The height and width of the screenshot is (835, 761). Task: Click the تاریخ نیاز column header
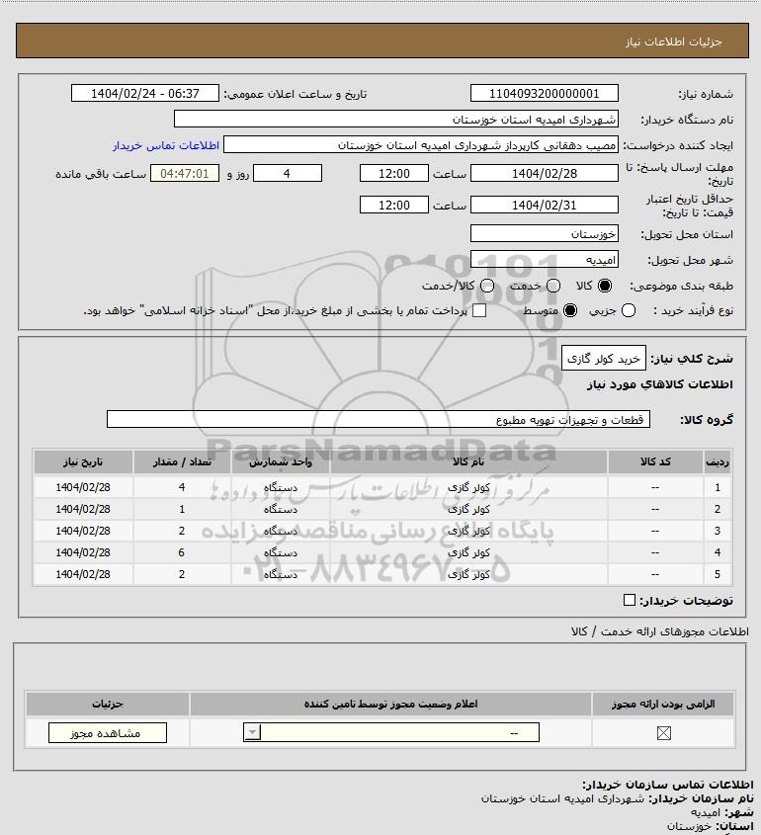[x=83, y=461]
